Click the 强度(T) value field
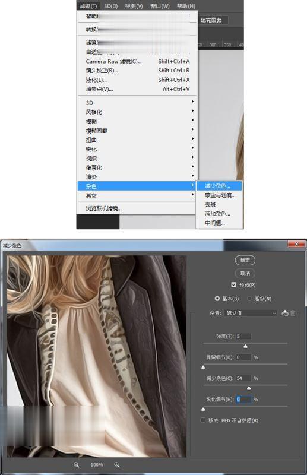 pos(243,336)
